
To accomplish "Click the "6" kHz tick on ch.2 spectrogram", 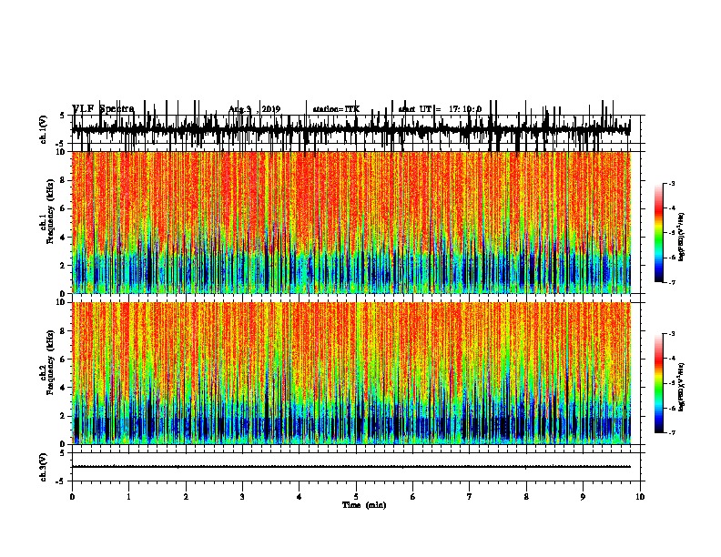I will [x=63, y=359].
